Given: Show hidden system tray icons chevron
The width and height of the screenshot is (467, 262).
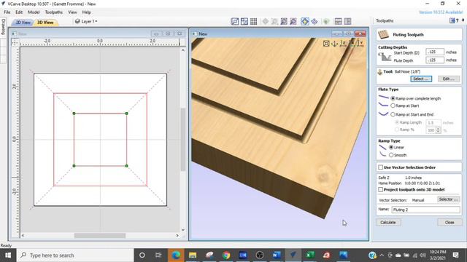Looking at the screenshot, I should pos(382,255).
